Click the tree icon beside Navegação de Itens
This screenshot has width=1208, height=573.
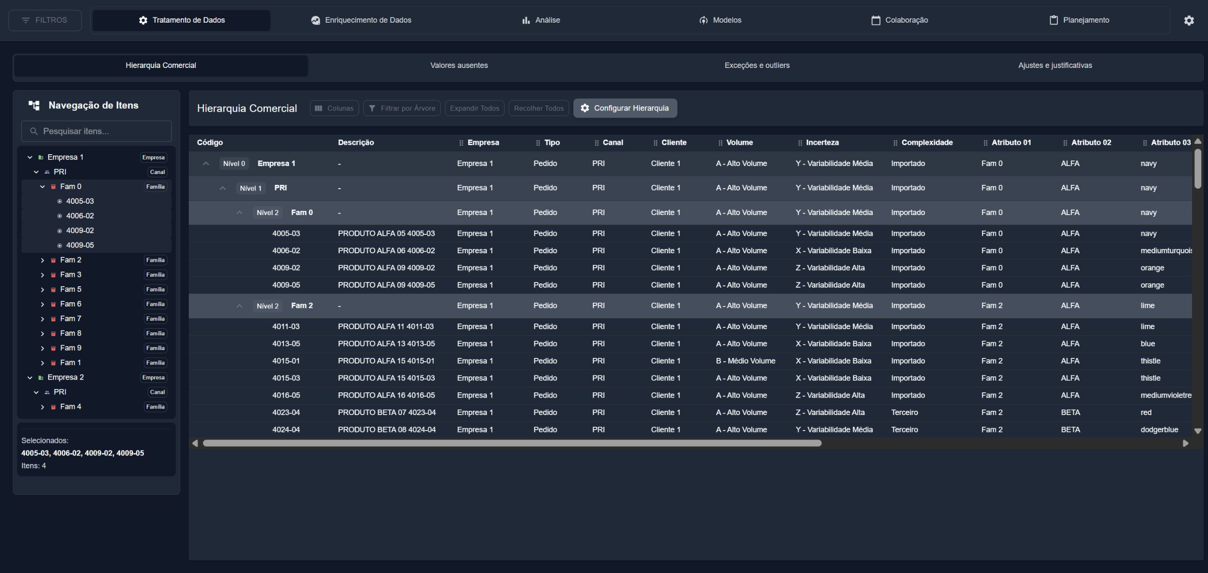coord(34,105)
